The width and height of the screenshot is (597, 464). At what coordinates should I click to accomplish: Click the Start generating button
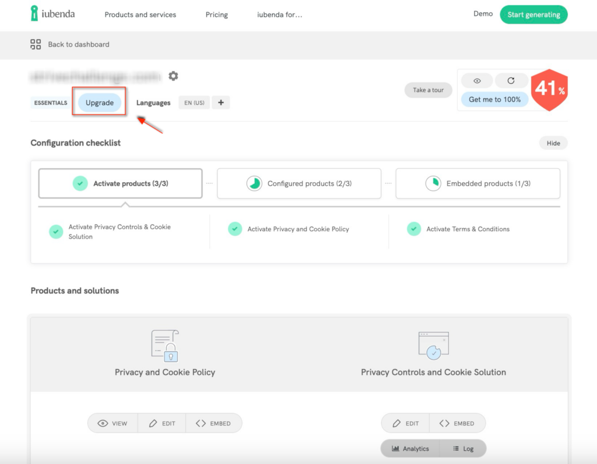coord(533,15)
